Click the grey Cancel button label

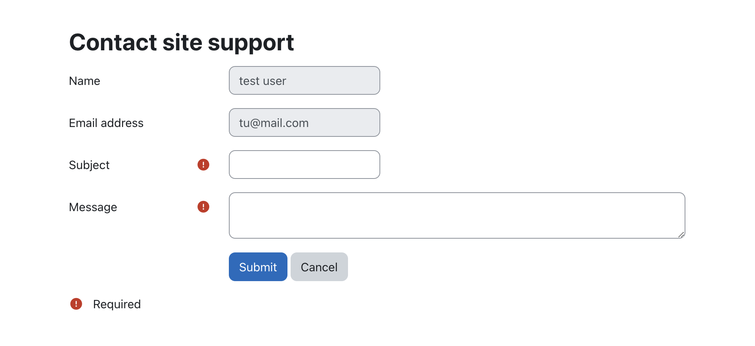tap(319, 267)
